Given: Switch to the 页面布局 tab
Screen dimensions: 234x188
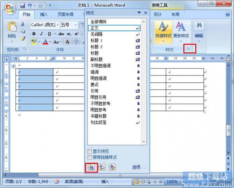Looking at the screenshot, I should click(x=66, y=14).
